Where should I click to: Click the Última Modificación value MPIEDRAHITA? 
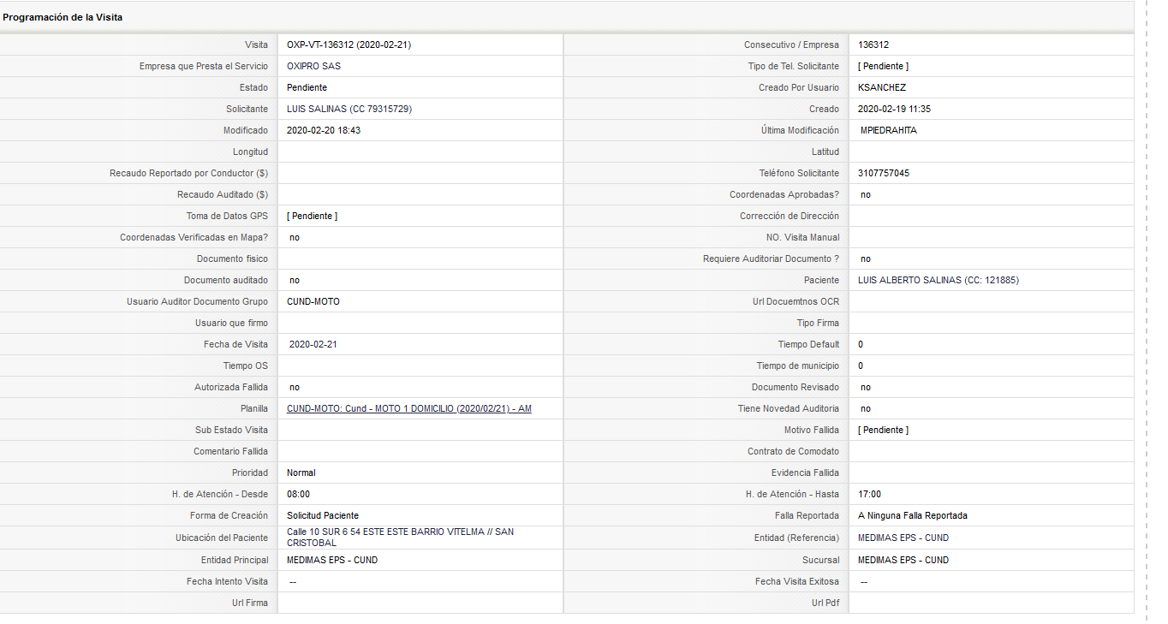(889, 130)
